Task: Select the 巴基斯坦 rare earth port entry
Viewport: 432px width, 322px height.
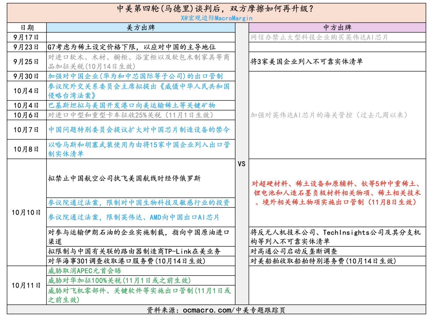Action: click(x=132, y=105)
